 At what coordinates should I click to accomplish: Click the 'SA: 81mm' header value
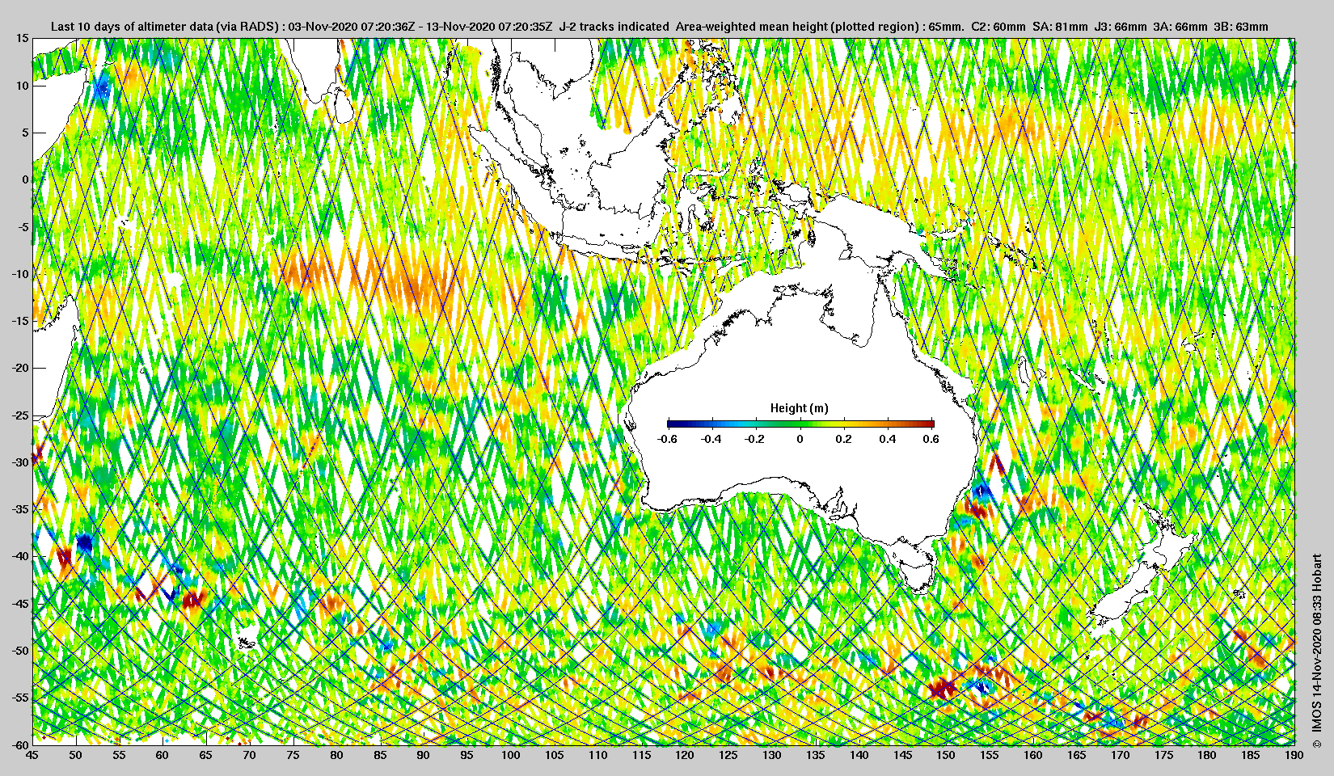[x=1060, y=27]
